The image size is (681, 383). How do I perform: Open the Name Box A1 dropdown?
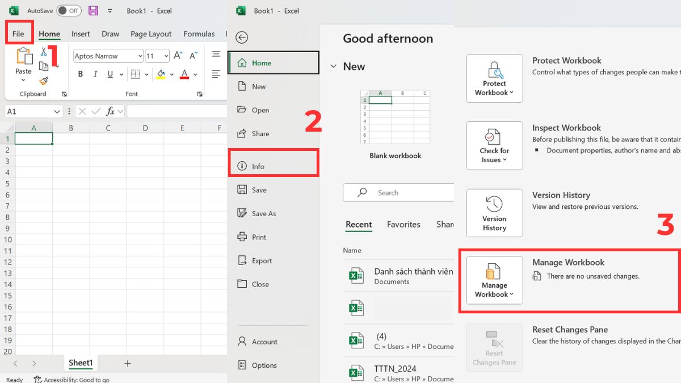[x=57, y=112]
